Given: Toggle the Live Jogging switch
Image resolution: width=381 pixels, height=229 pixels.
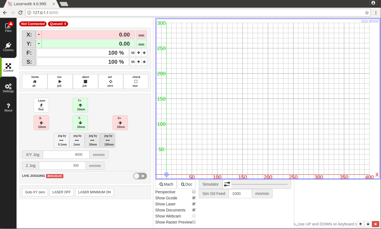Looking at the screenshot, I should click(140, 176).
